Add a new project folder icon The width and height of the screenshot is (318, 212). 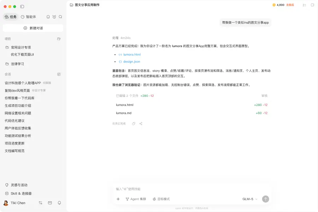pyautogui.click(x=59, y=39)
